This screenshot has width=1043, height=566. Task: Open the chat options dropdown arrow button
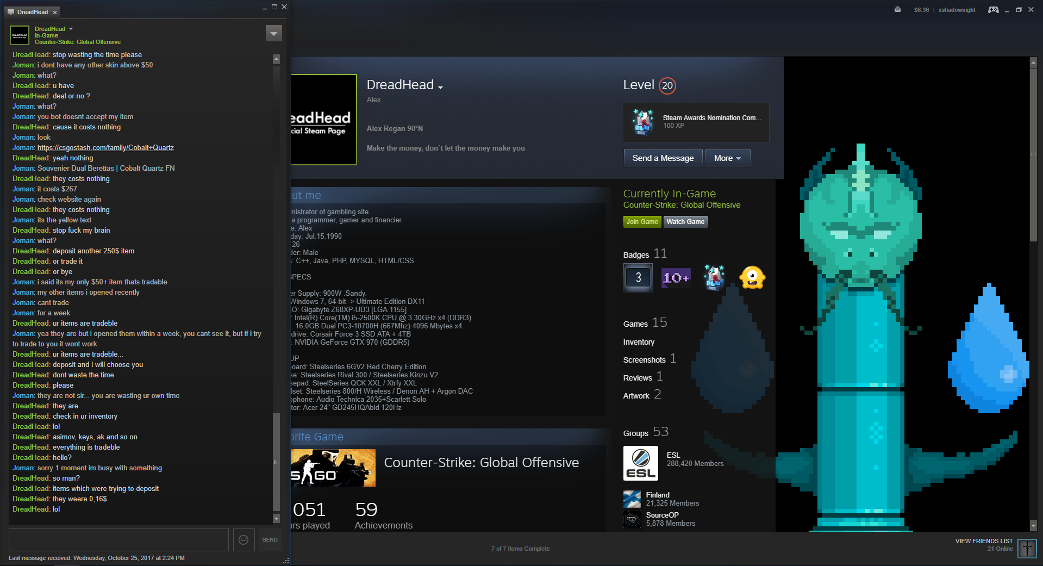[274, 33]
